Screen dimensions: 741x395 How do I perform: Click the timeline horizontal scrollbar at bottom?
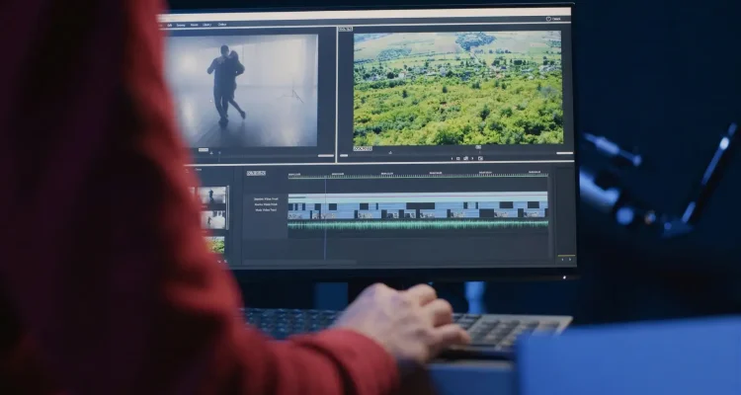click(300, 262)
